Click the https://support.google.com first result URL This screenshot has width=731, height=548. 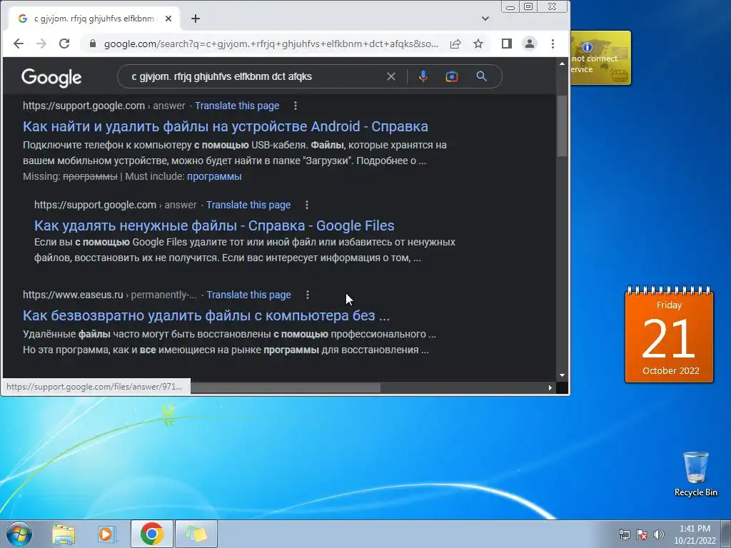click(x=84, y=106)
